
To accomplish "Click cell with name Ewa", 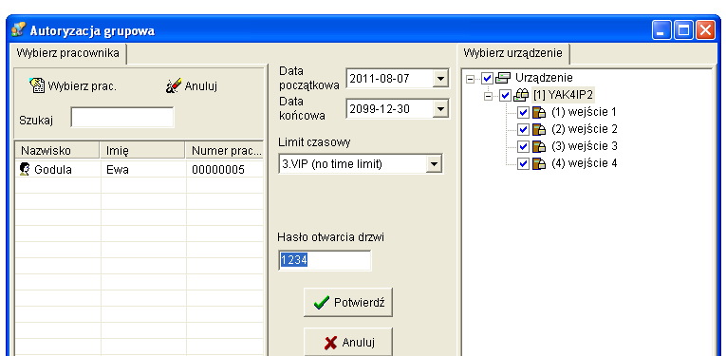I will click(x=118, y=170).
